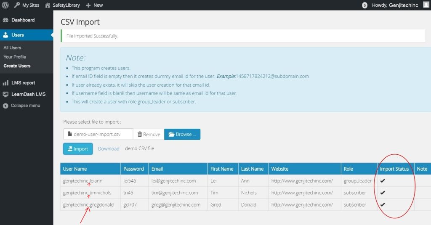The image size is (431, 225).
Task: Open the LearnDash LMS menu
Action: coord(28,94)
